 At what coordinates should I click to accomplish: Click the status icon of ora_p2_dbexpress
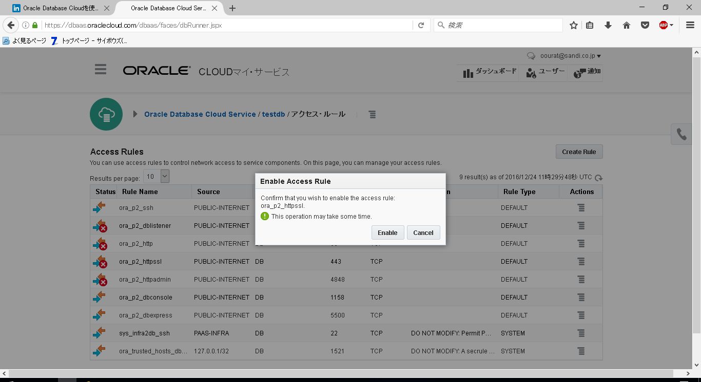tap(99, 315)
